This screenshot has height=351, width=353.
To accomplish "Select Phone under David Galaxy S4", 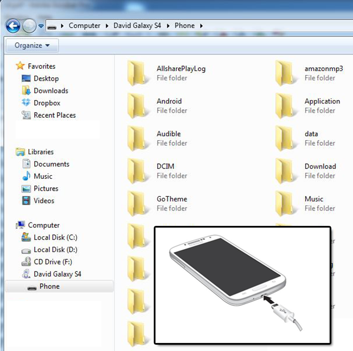I will click(50, 286).
